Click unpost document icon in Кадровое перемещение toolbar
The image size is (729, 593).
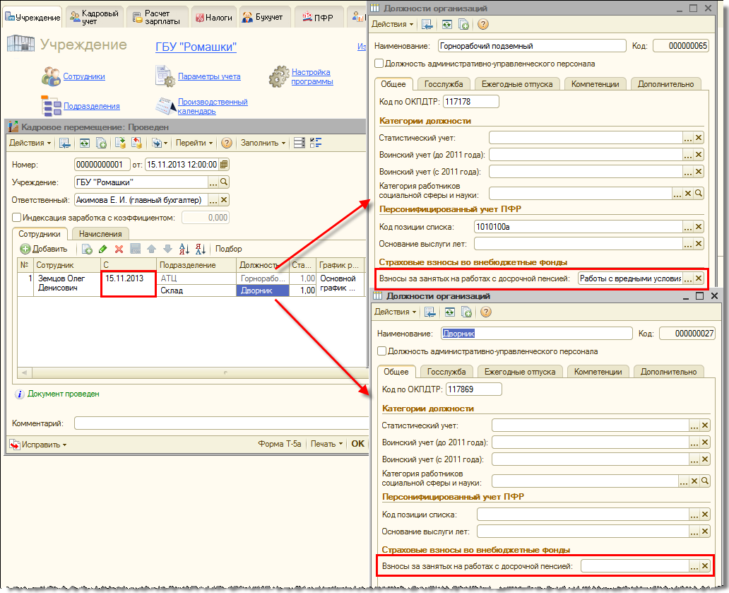point(136,143)
